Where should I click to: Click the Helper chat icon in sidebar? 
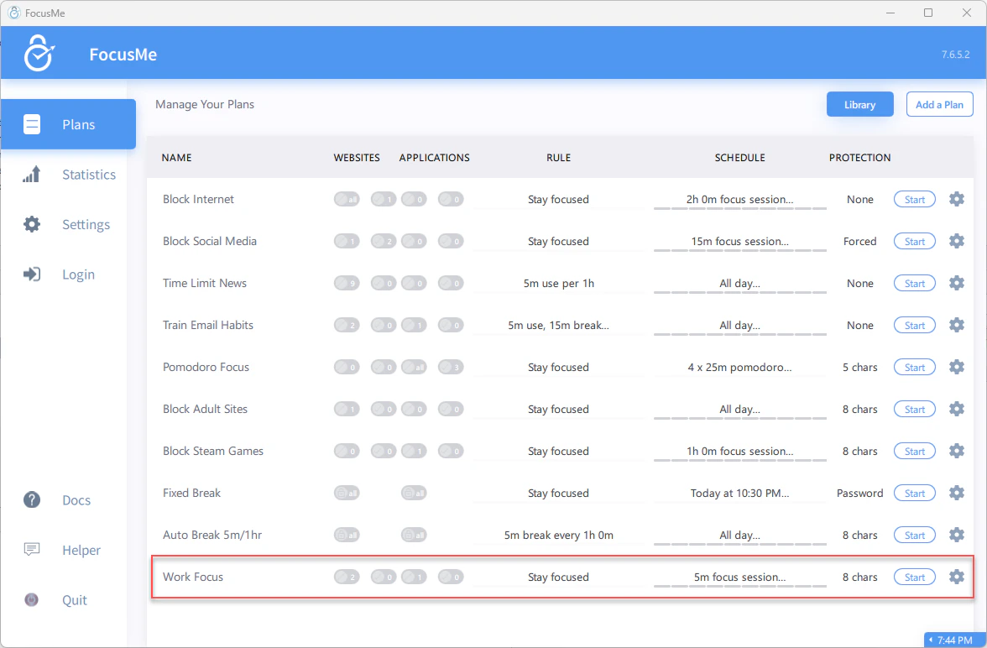[x=32, y=550]
